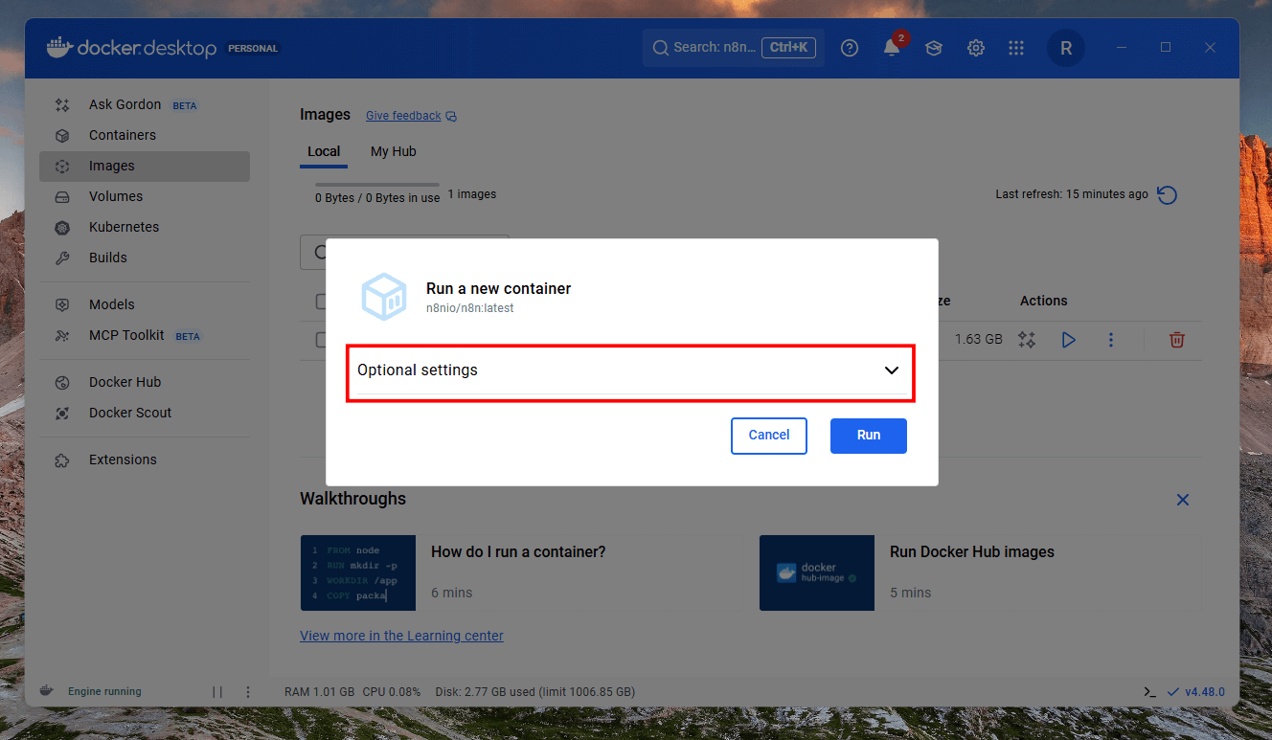
Task: Select Images in the sidebar
Action: pyautogui.click(x=144, y=166)
